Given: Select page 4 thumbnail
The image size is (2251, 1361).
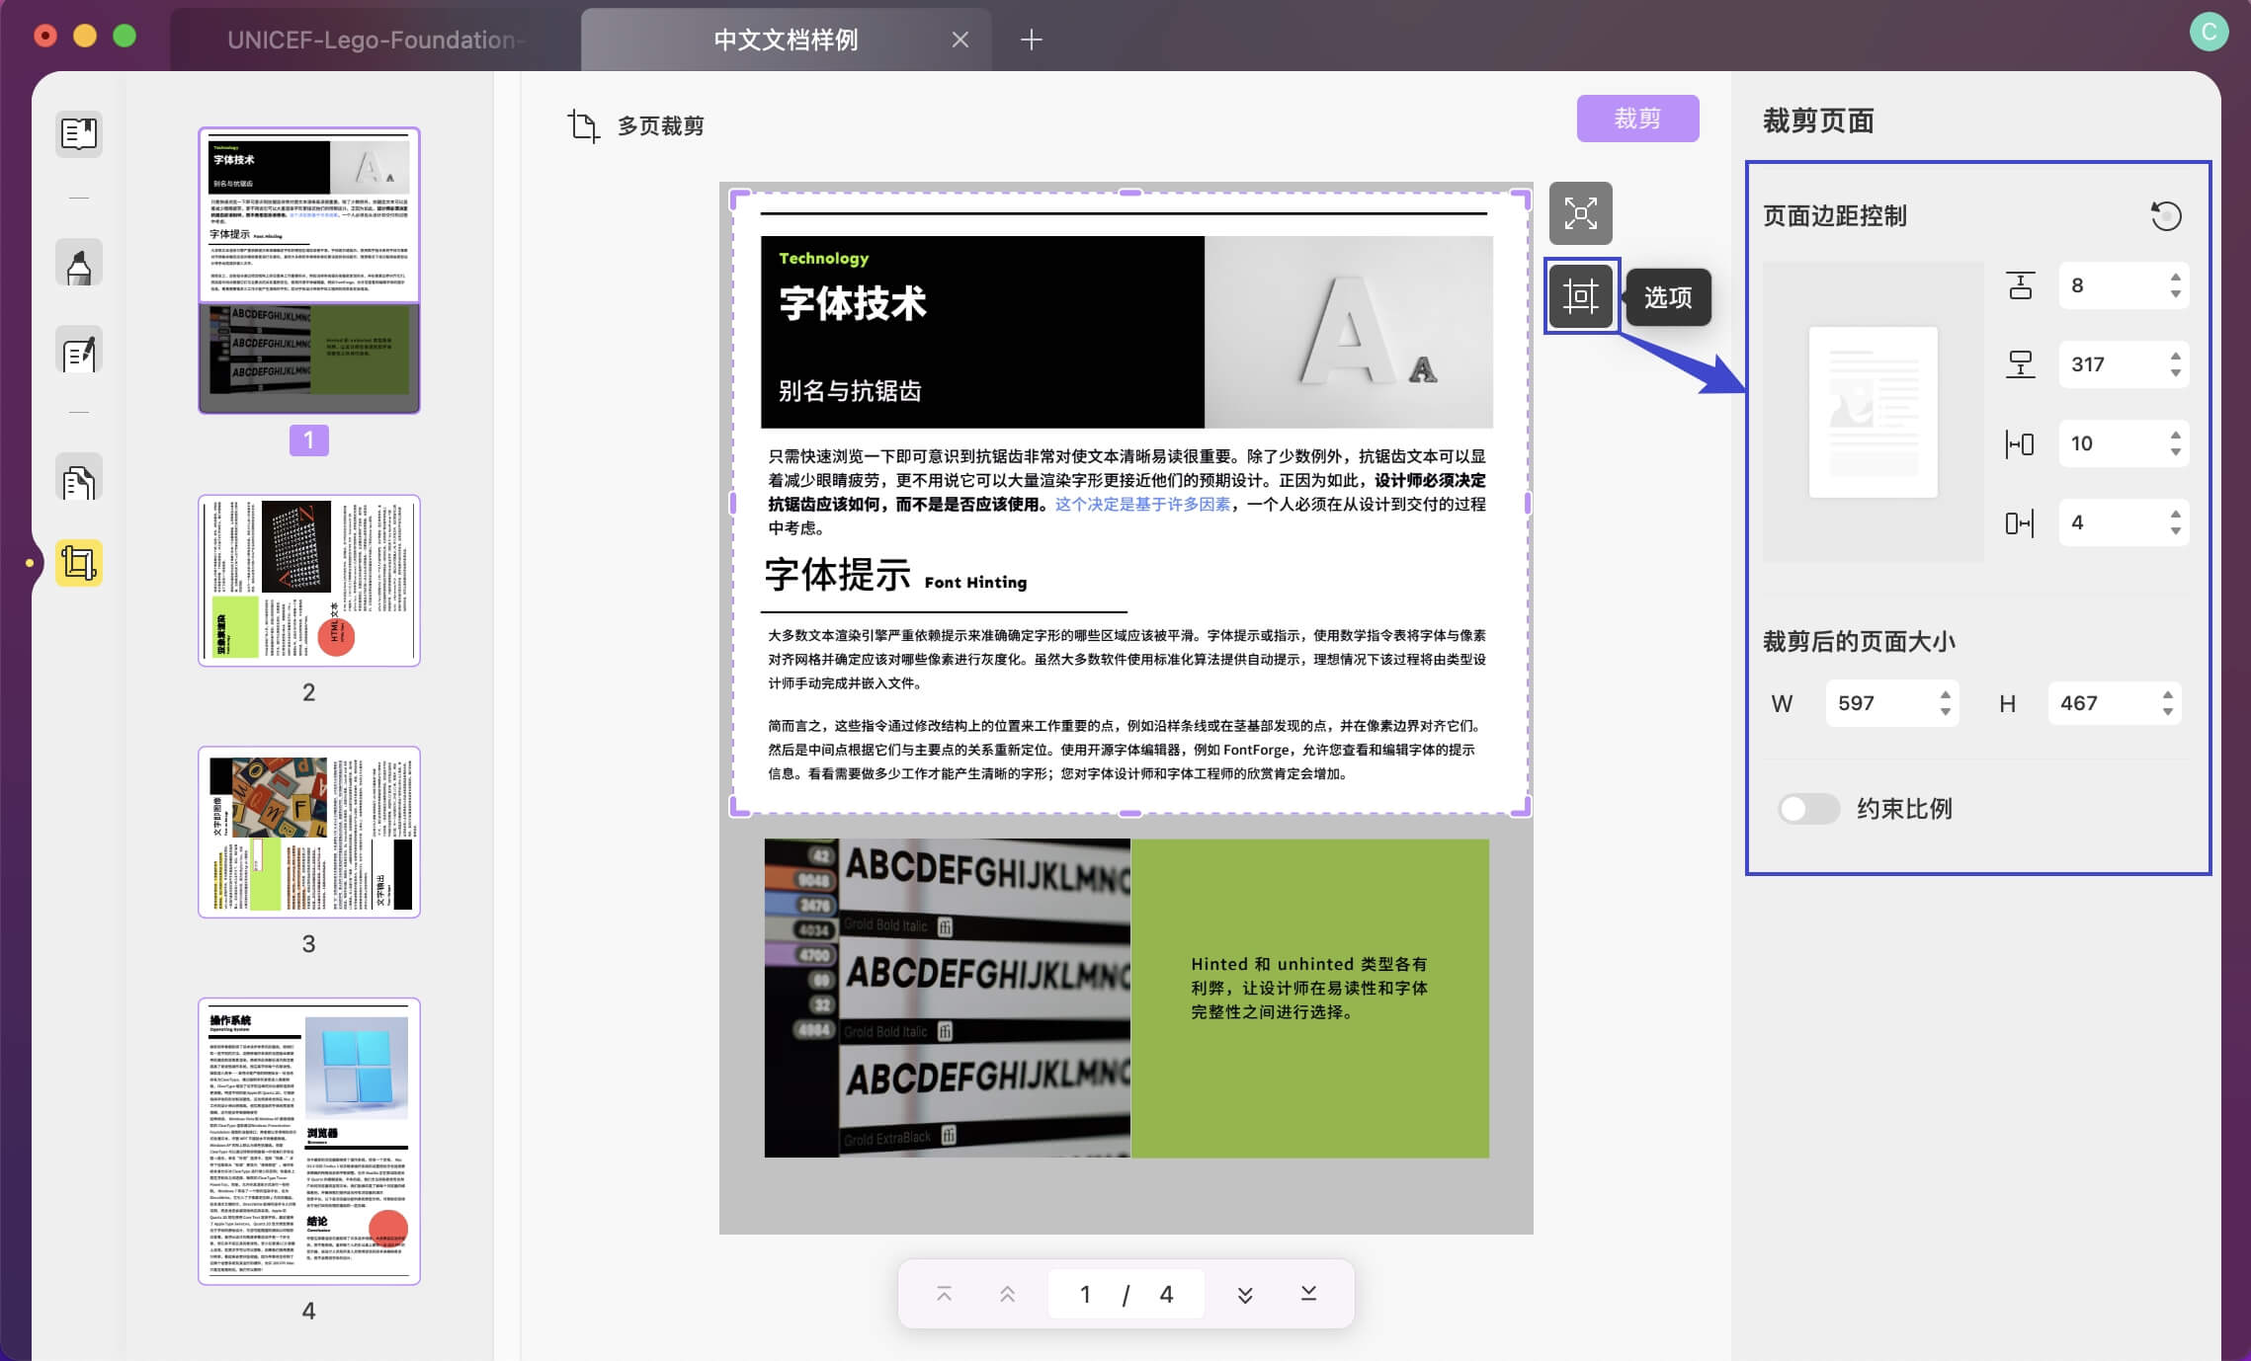Looking at the screenshot, I should tap(309, 1141).
